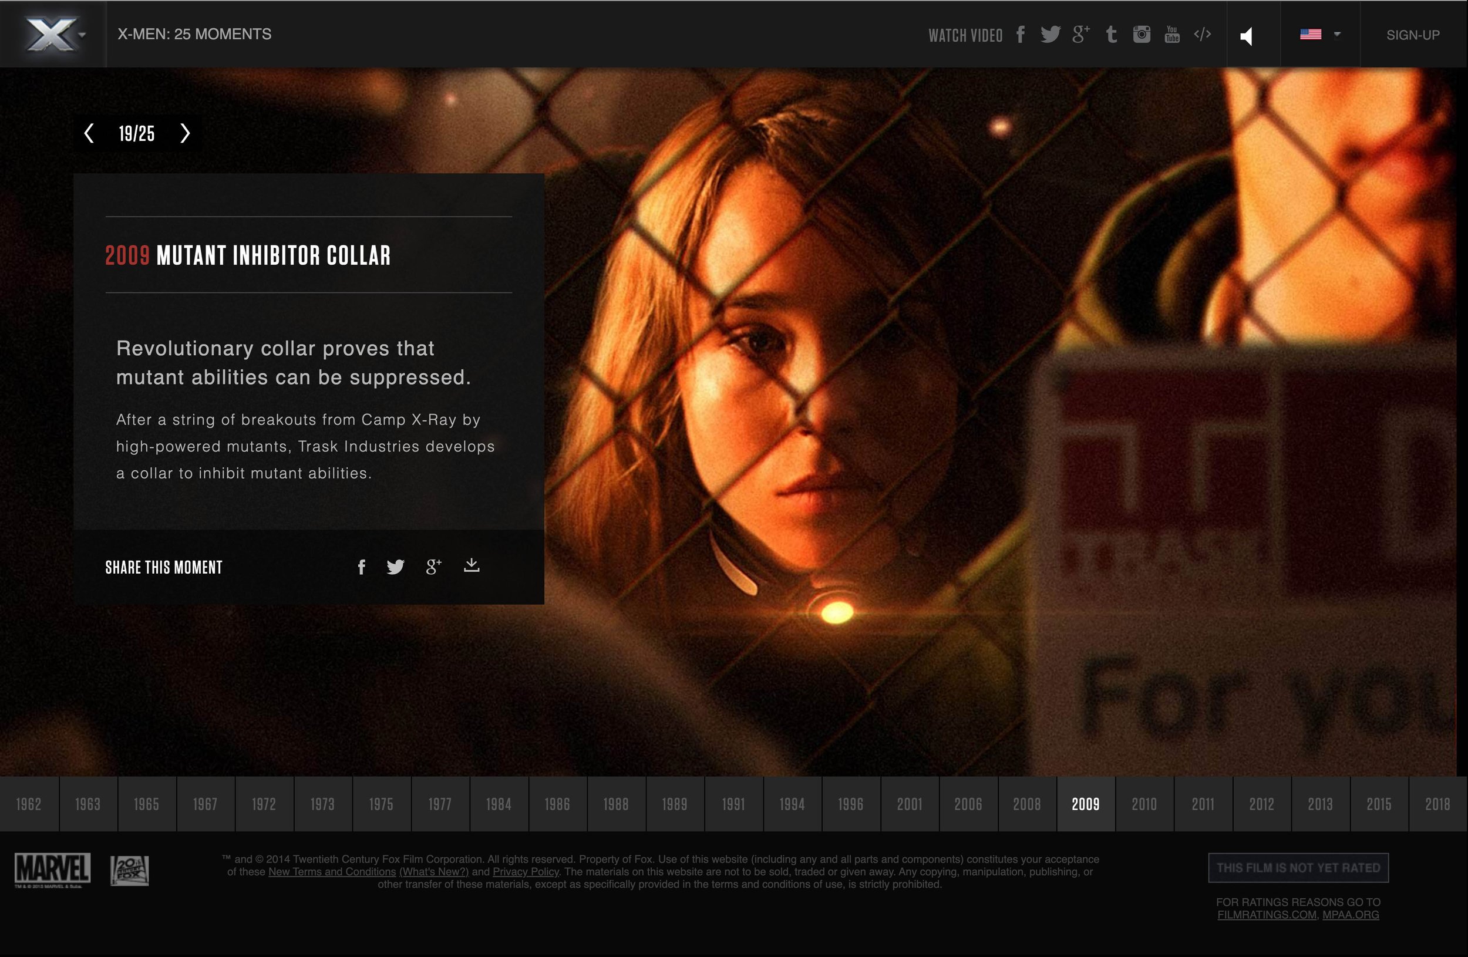Select 1996 on the timeline

click(851, 804)
